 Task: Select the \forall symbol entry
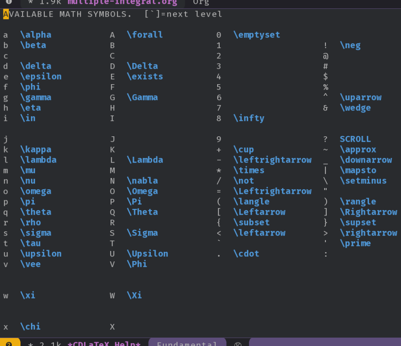145,35
